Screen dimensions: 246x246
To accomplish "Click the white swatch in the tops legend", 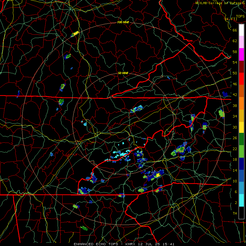I will coord(241,30).
